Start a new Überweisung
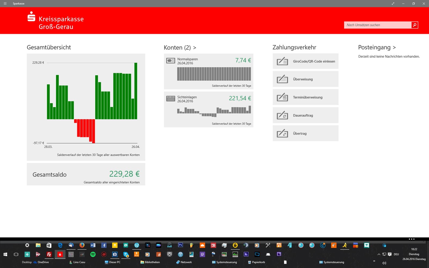Screen dimensions: 429x268 click(306, 79)
